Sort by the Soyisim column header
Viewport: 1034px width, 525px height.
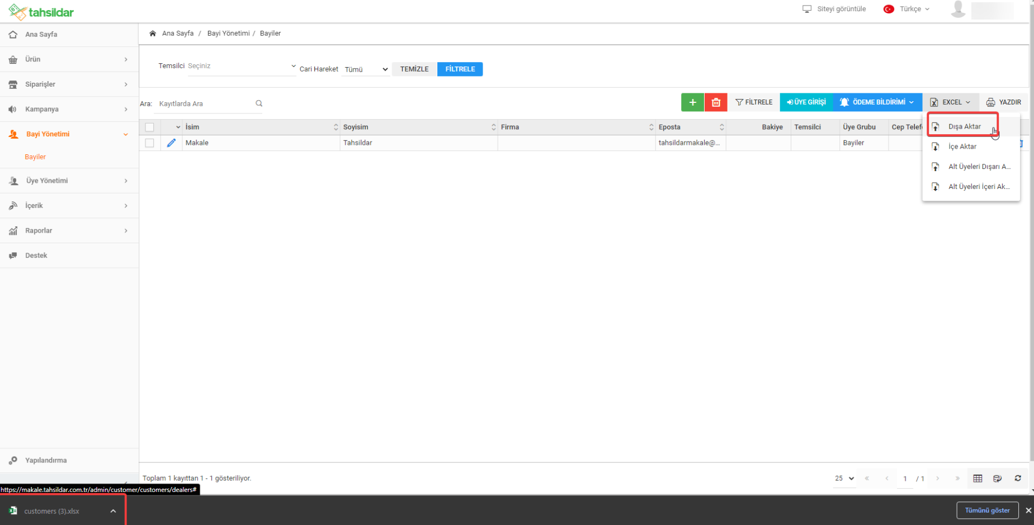click(x=419, y=127)
